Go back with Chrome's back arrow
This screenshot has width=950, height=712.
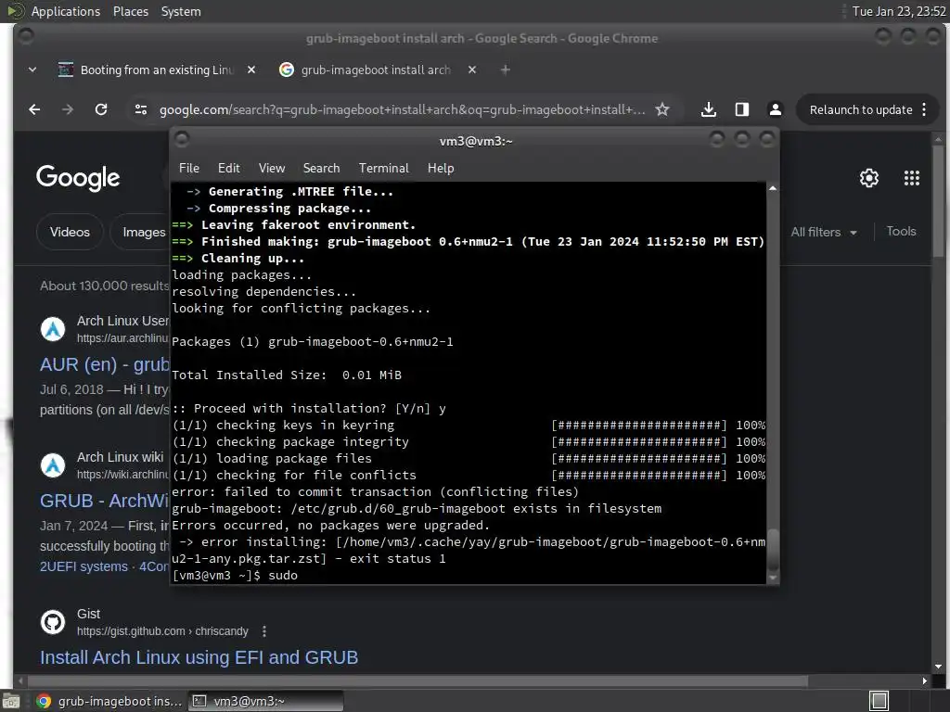click(34, 109)
